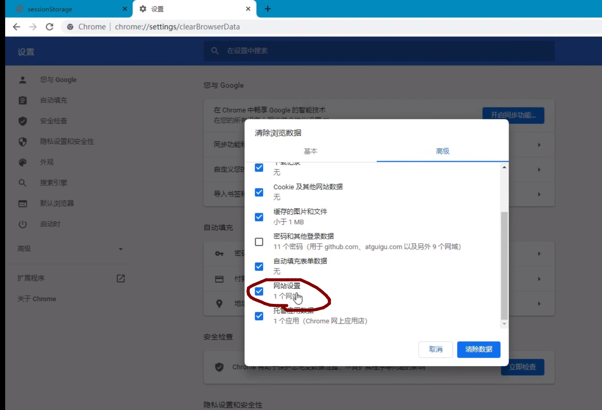The width and height of the screenshot is (602, 410).
Task: Click the person icon for 您与 Google
Action: (x=23, y=80)
